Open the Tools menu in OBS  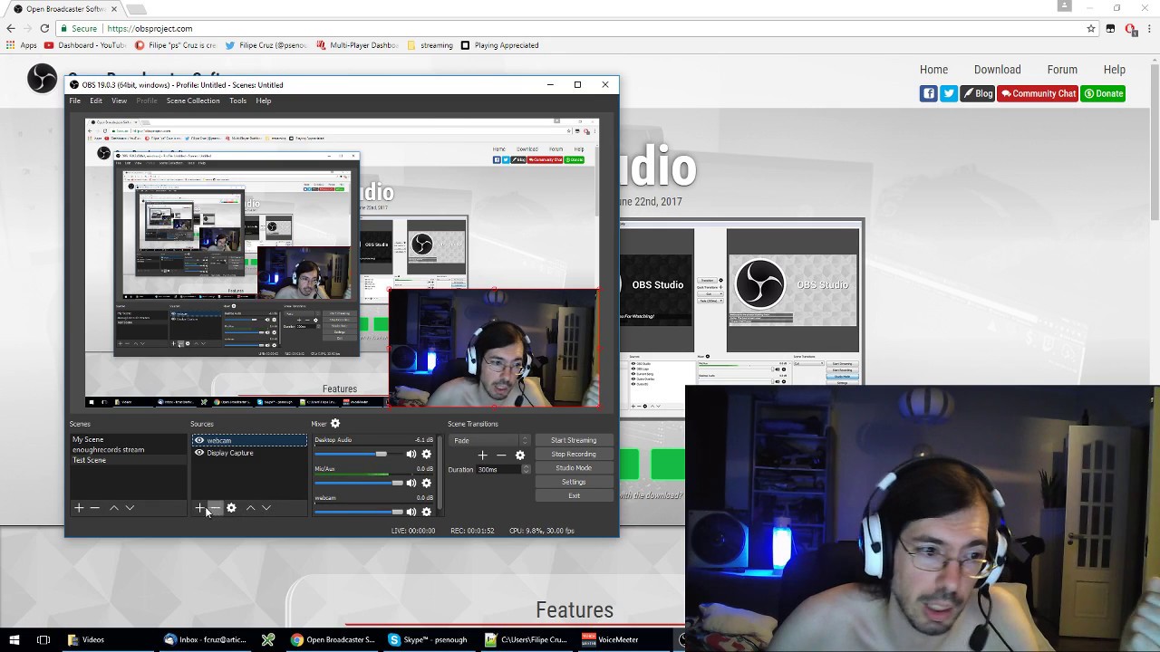click(237, 101)
